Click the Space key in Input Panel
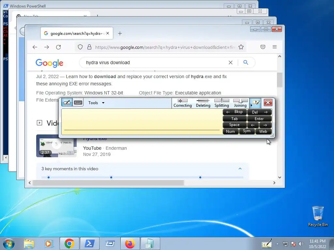 coord(235,125)
